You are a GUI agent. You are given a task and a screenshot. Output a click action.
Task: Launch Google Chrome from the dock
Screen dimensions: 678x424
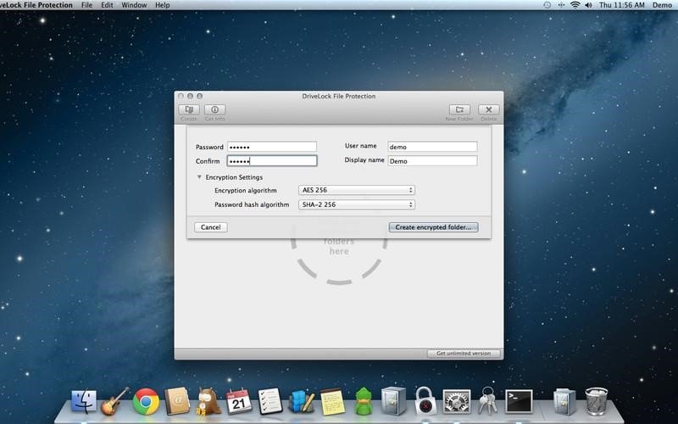(146, 401)
